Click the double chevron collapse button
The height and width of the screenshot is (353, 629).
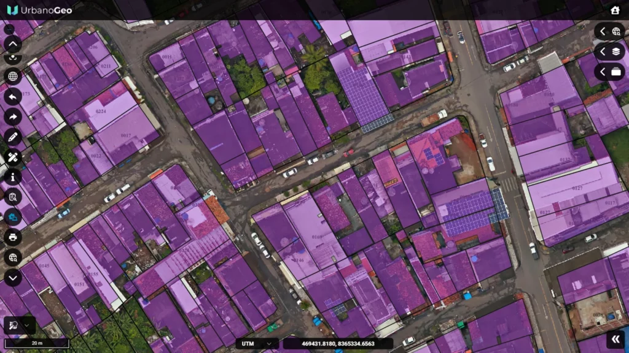615,340
